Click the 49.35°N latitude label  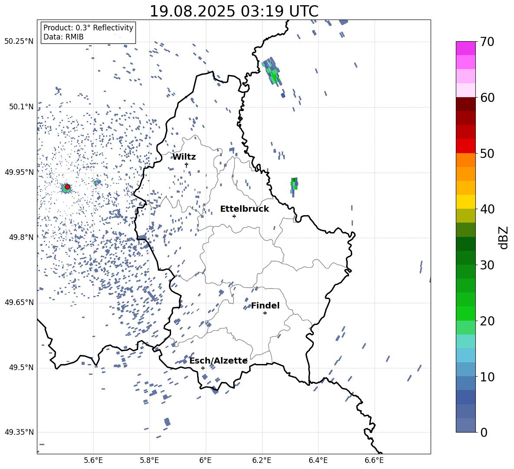[x=19, y=432]
